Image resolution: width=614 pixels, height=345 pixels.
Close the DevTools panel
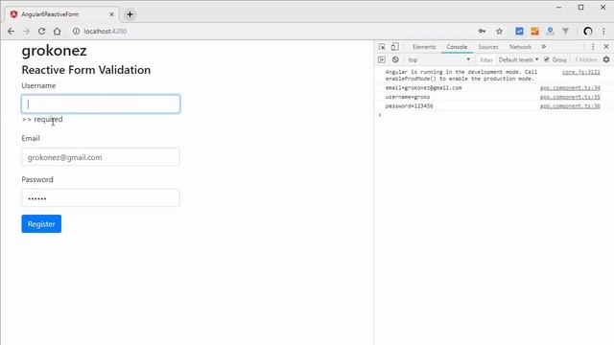pos(606,47)
